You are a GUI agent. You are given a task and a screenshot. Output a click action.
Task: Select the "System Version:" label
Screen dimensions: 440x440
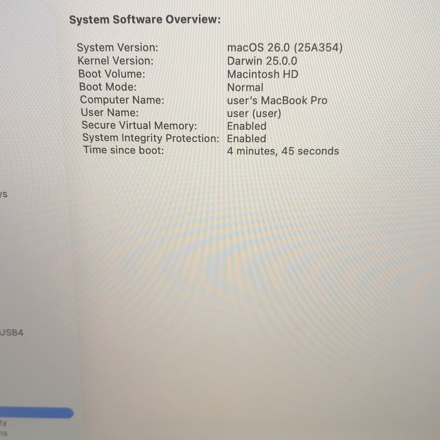[x=117, y=48]
